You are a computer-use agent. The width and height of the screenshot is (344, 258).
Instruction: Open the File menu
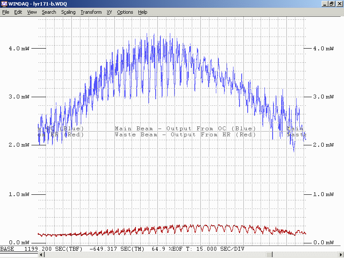point(6,12)
